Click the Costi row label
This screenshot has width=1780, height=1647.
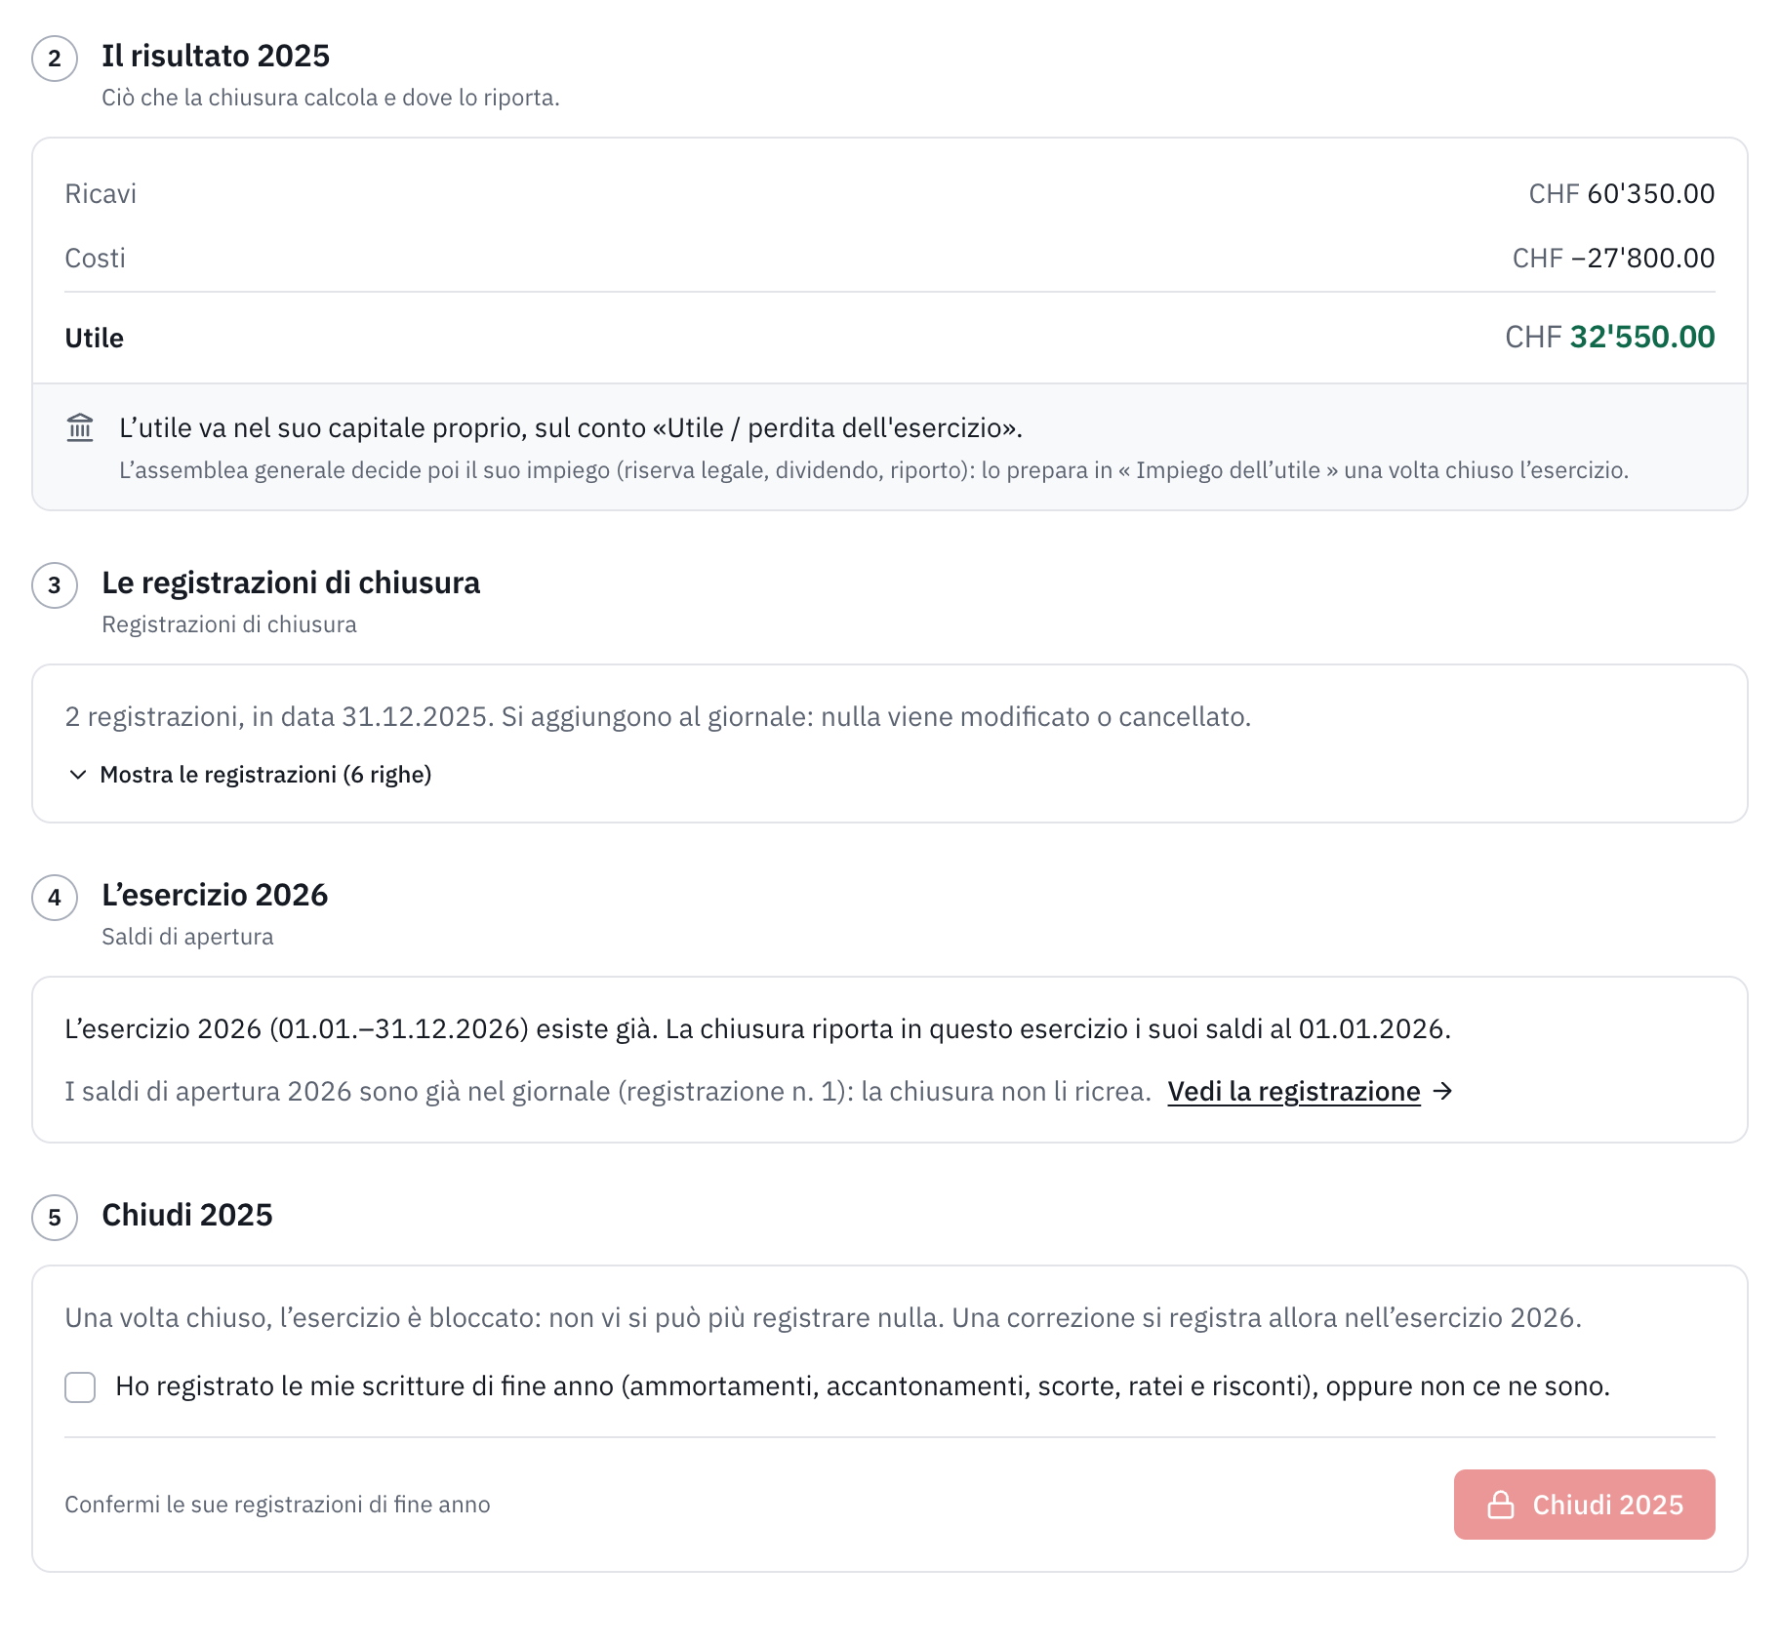[x=95, y=259]
